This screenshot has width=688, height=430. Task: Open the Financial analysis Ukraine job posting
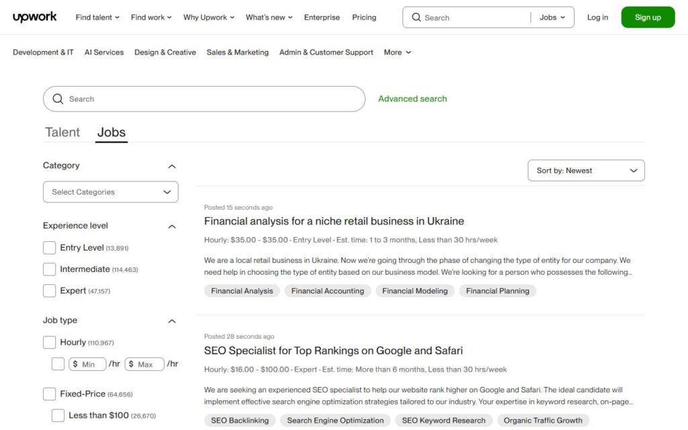[x=334, y=221]
